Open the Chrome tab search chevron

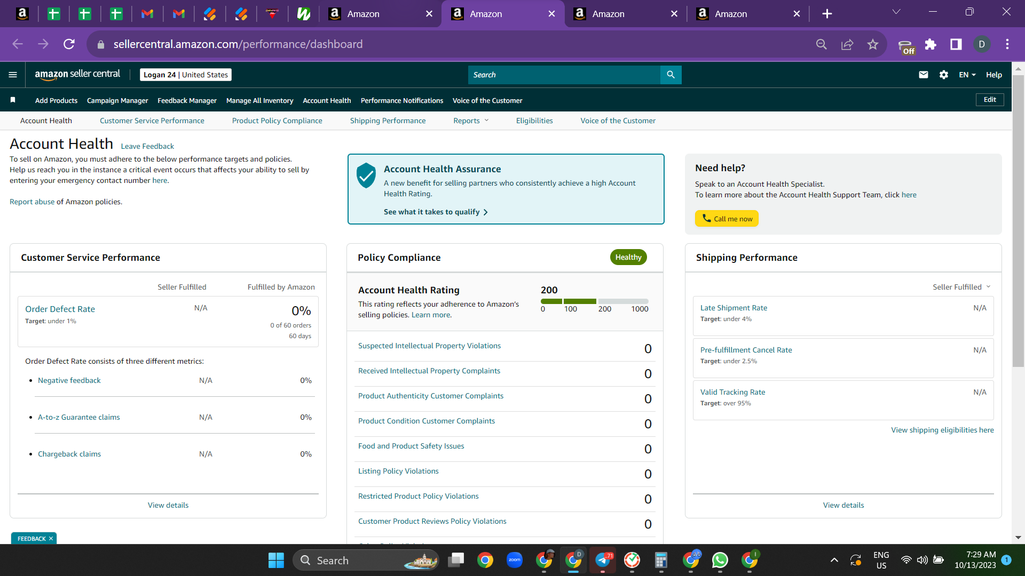click(x=896, y=12)
